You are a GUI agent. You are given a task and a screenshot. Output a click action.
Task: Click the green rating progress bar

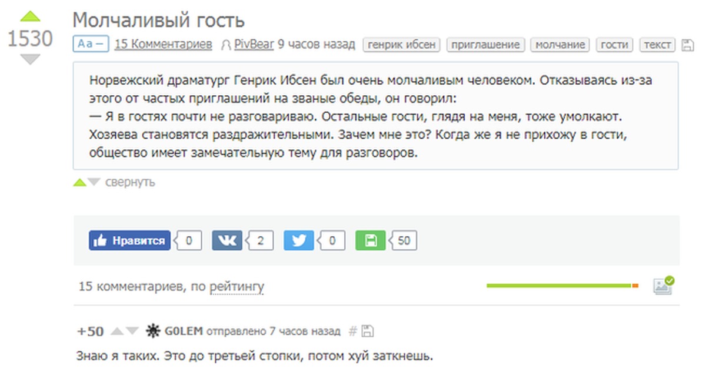pos(559,286)
